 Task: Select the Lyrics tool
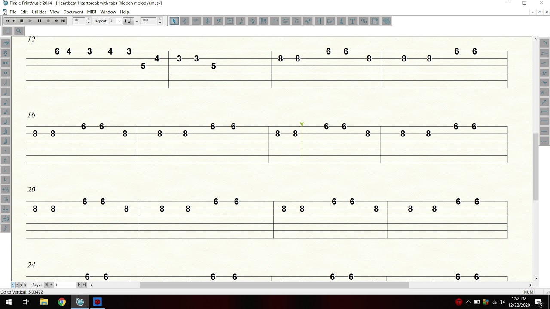click(x=342, y=21)
